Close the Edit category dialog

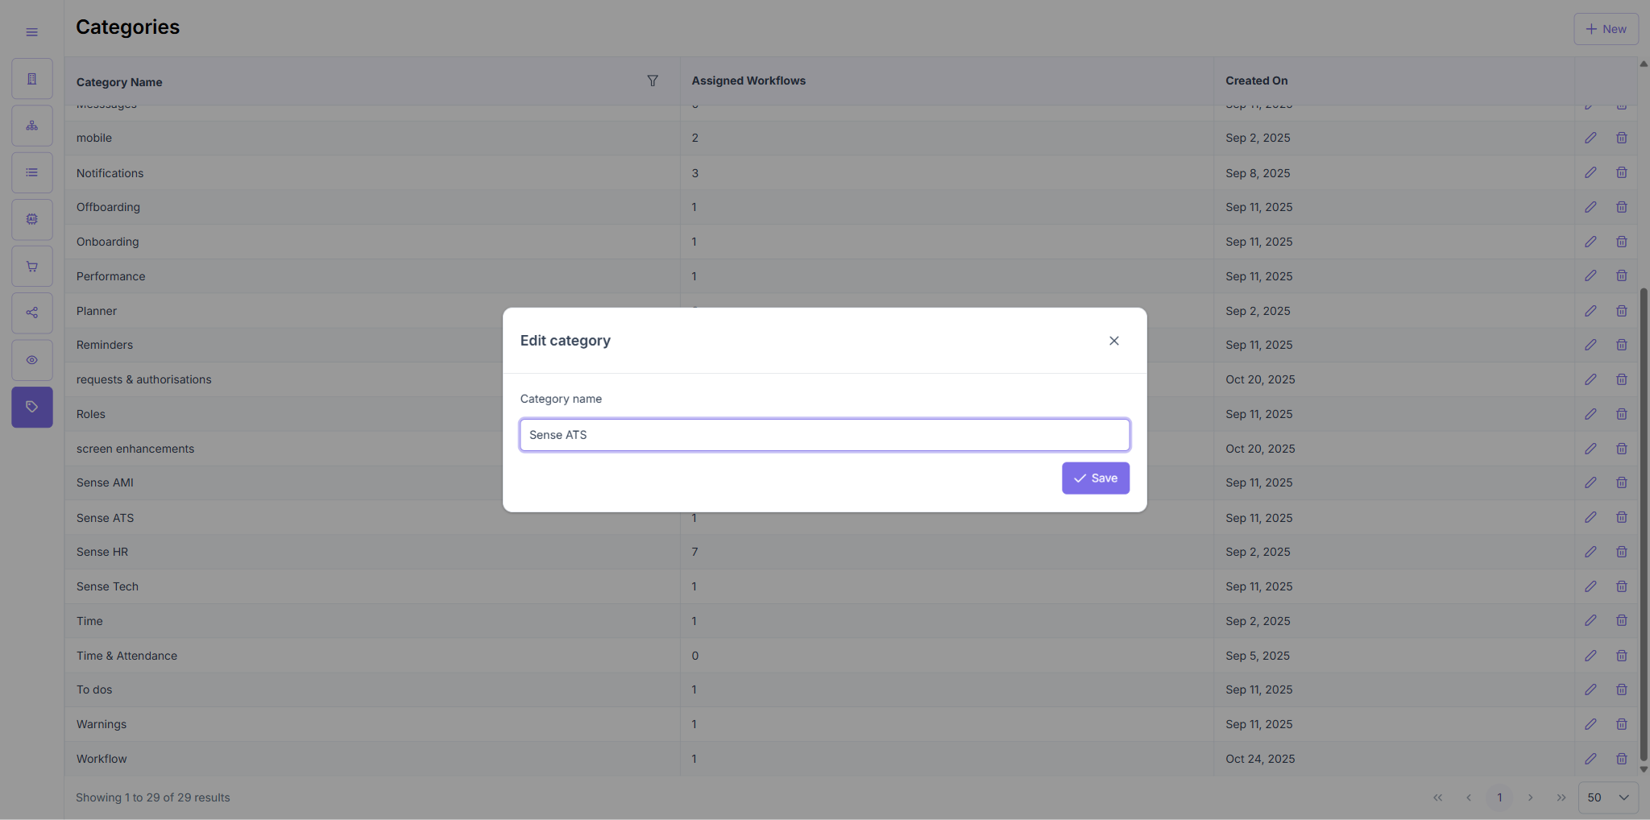(x=1114, y=341)
